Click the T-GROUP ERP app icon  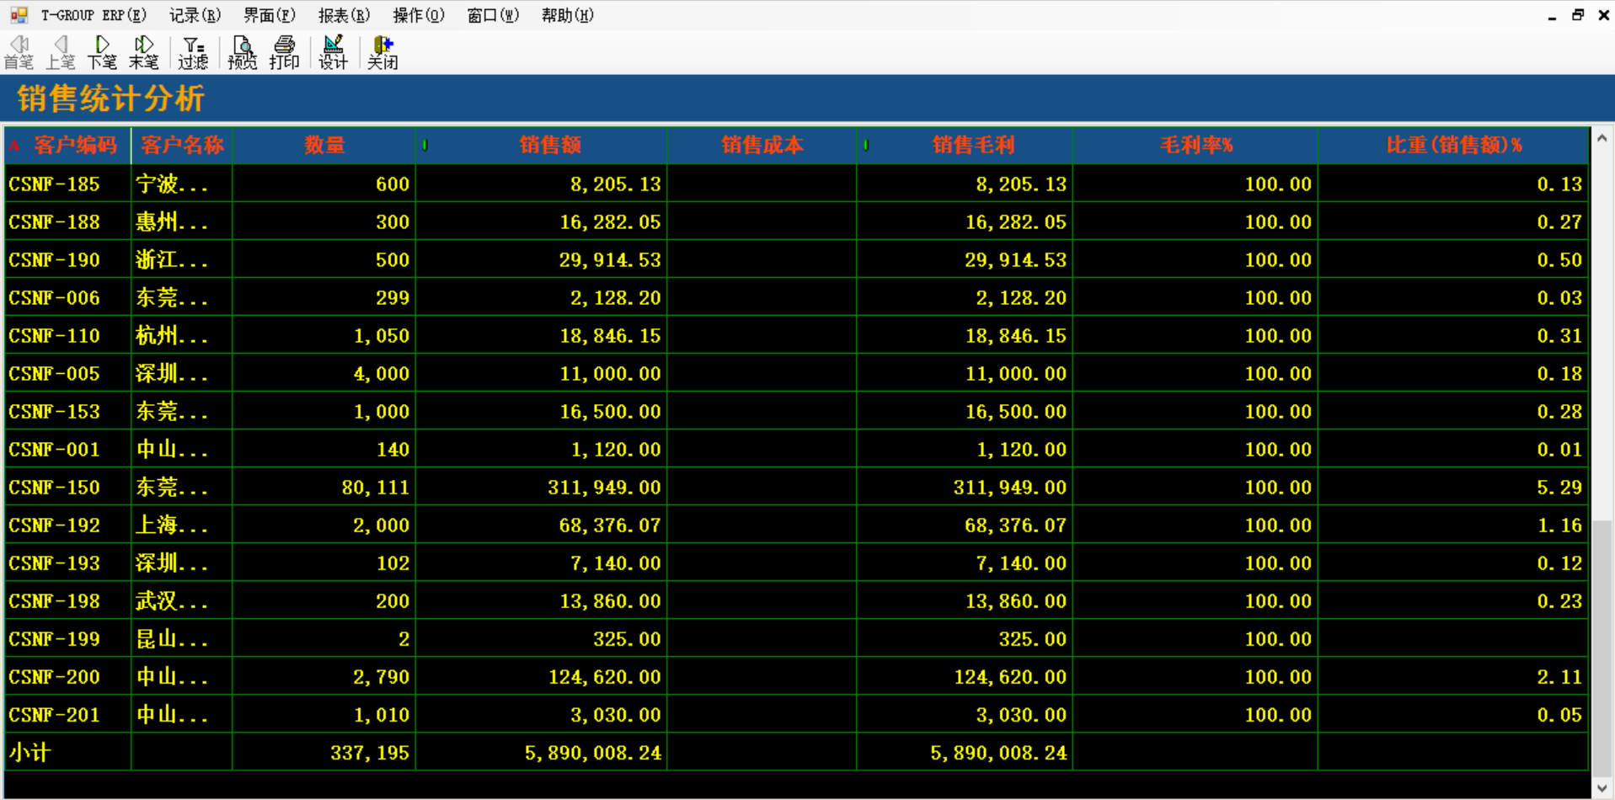coord(19,15)
